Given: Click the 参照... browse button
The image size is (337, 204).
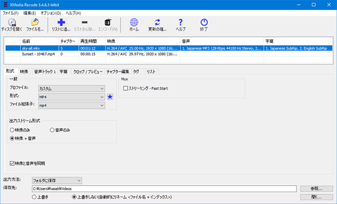Looking at the screenshot, I should coord(317,189).
